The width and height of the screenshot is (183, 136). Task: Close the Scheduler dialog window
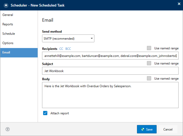coord(179,4)
